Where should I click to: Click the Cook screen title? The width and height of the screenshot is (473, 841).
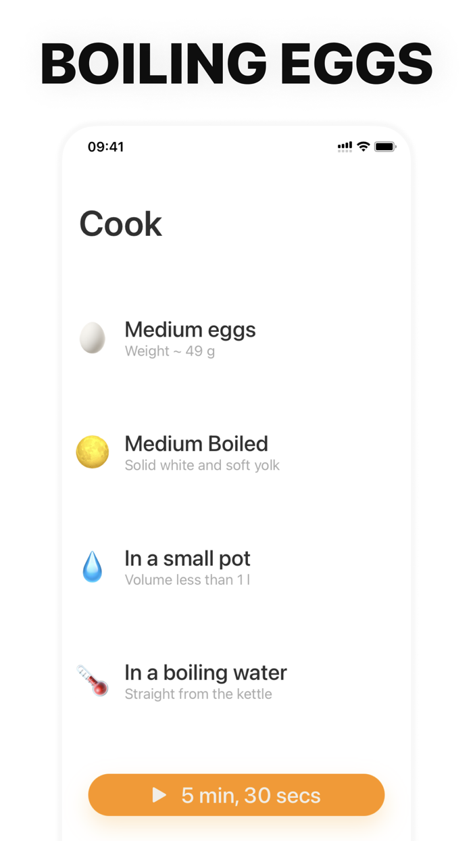click(x=120, y=223)
